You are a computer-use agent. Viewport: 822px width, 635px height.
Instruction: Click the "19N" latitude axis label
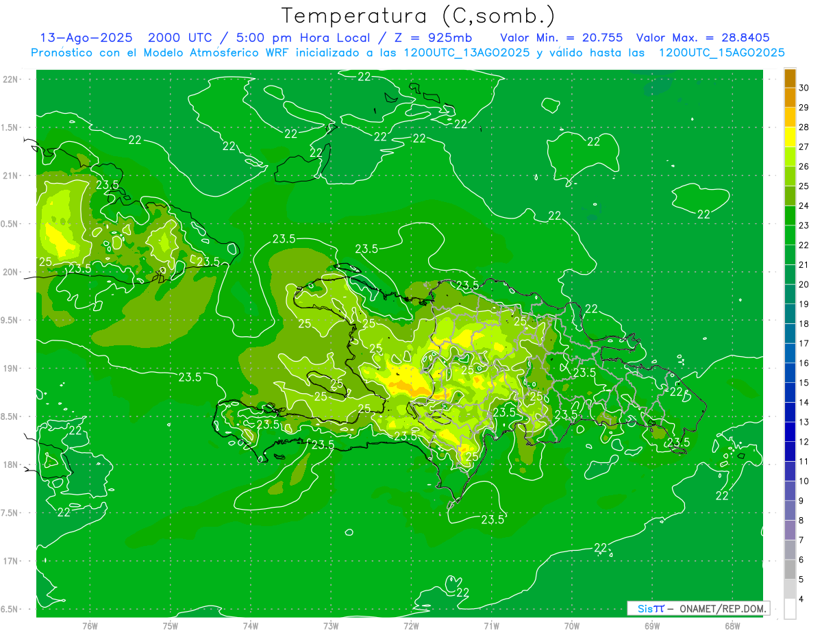pyautogui.click(x=11, y=369)
